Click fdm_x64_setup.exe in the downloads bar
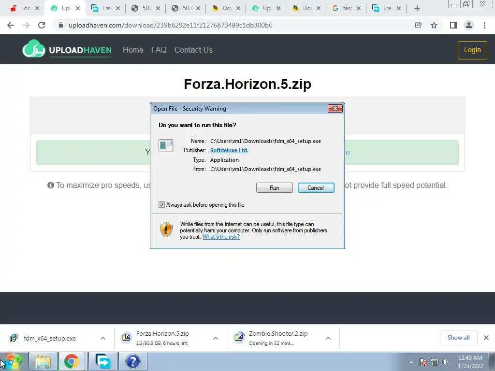The image size is (495, 371). 50,338
